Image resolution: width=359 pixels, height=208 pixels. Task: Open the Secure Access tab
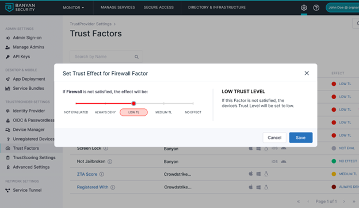coord(158,7)
